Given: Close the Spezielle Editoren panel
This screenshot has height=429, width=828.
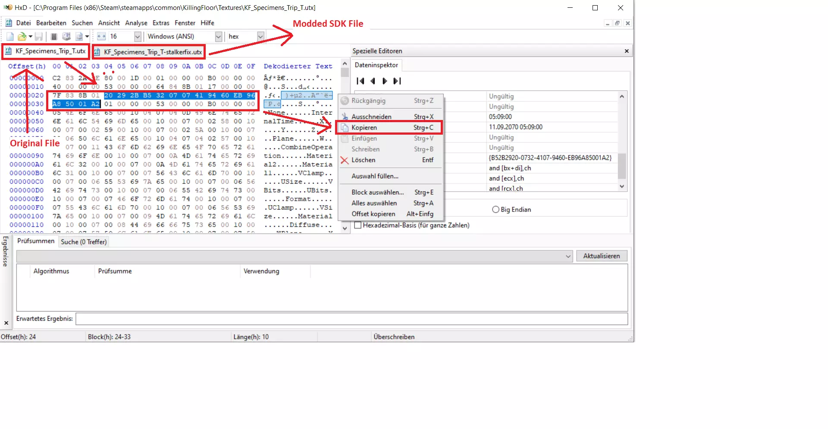Looking at the screenshot, I should [627, 51].
